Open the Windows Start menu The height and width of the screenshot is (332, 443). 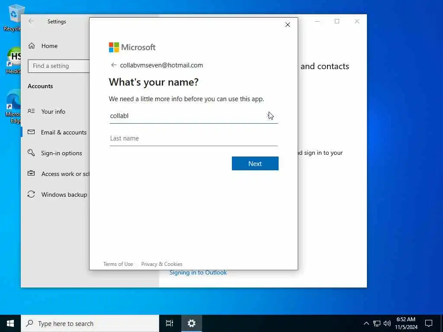[x=10, y=323]
